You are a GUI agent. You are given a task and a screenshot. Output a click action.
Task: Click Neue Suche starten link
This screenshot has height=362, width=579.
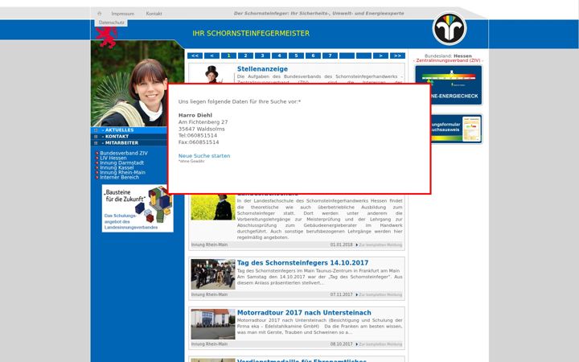point(204,156)
